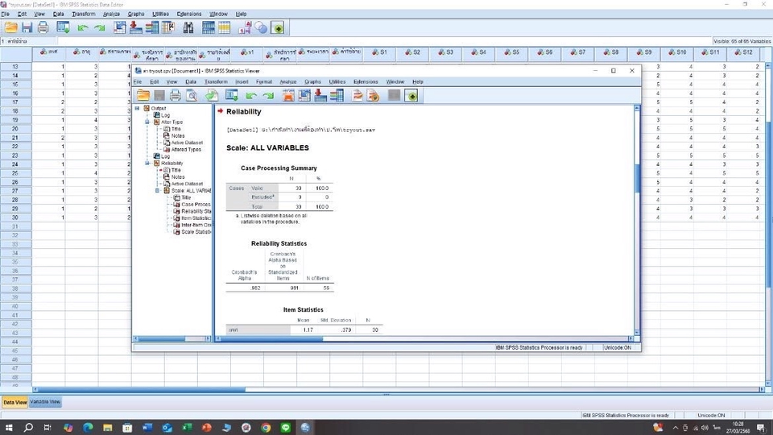Click the Variables icon in Data Editor toolbar
773x435 pixels.
click(x=152, y=27)
